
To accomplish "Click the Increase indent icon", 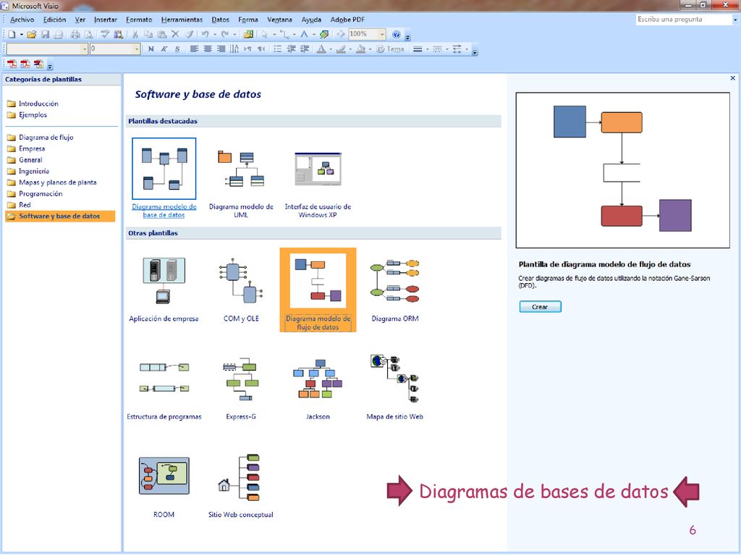I will [x=305, y=49].
